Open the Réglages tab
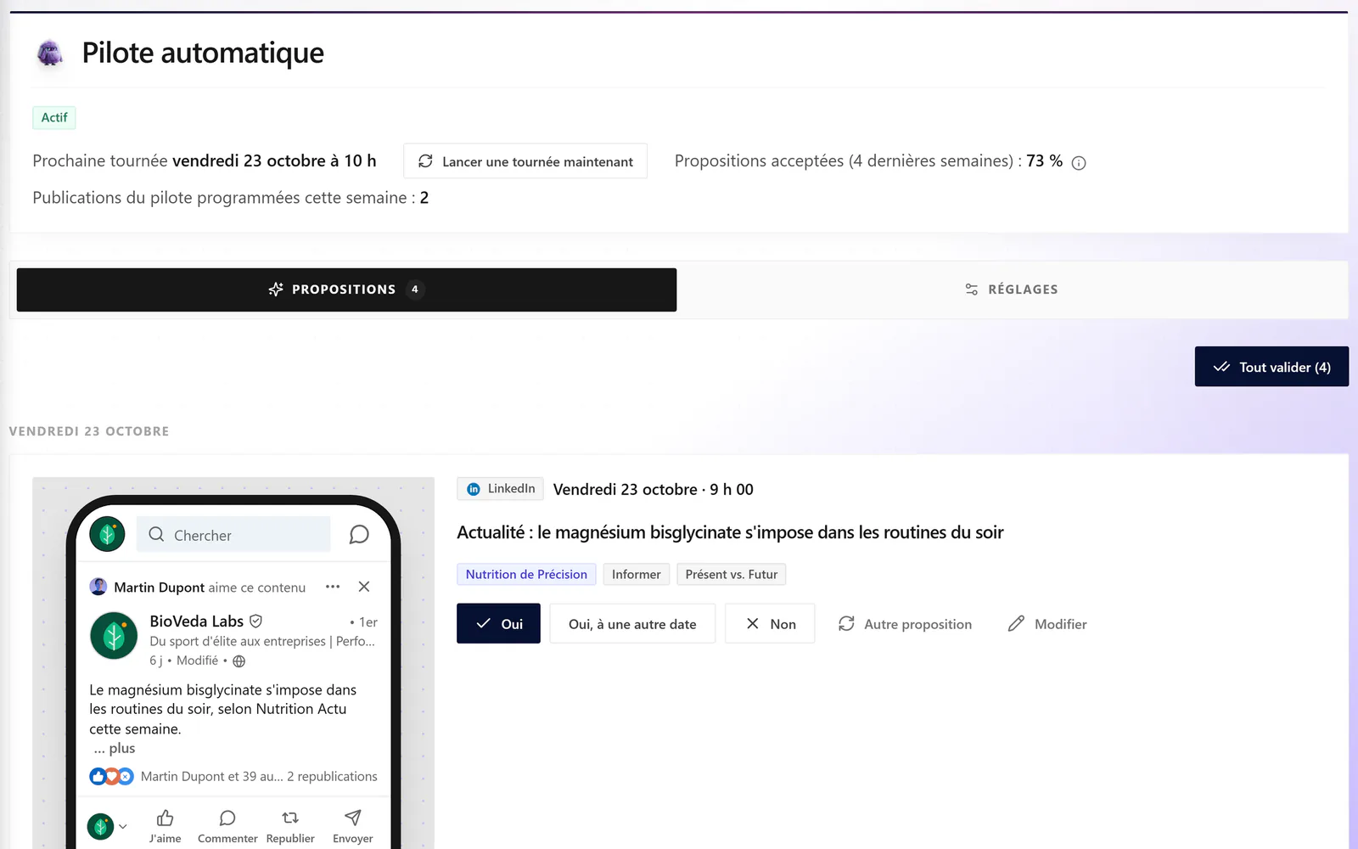The image size is (1358, 849). click(1012, 290)
